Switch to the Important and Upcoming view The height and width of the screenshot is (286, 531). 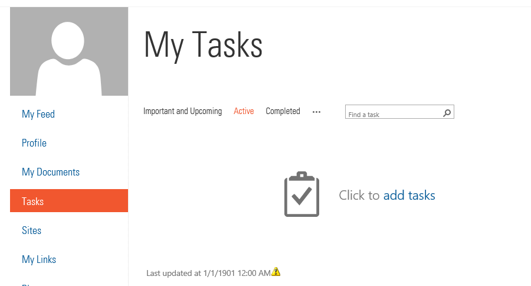[x=182, y=111]
